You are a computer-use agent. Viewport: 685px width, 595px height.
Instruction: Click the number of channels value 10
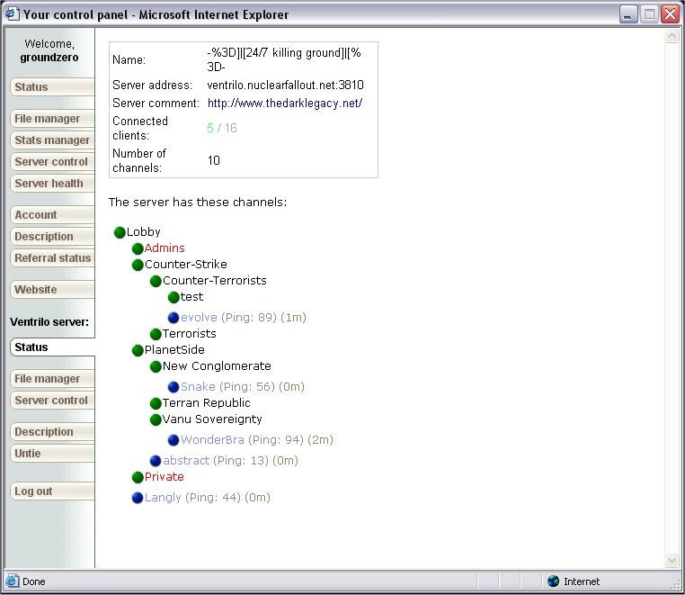click(214, 160)
